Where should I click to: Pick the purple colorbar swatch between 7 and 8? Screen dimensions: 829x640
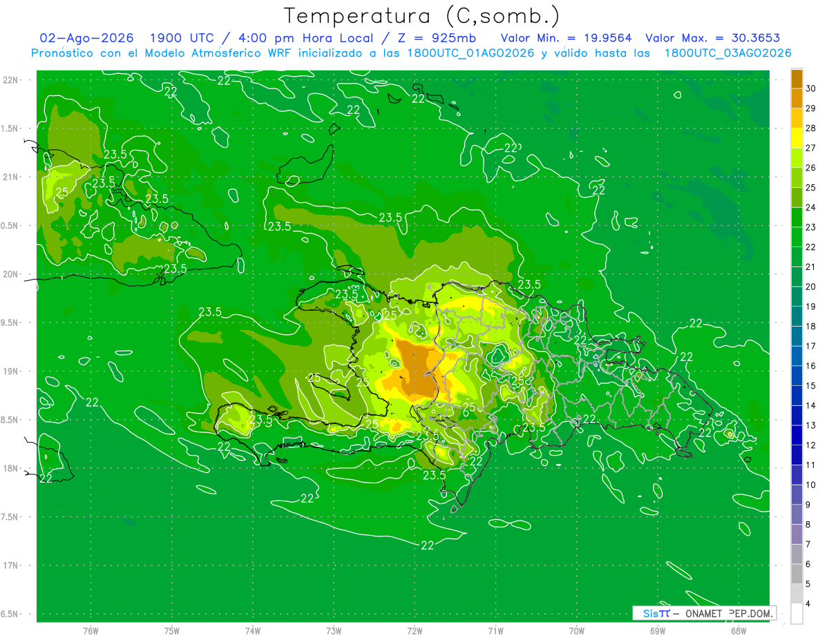(x=797, y=534)
